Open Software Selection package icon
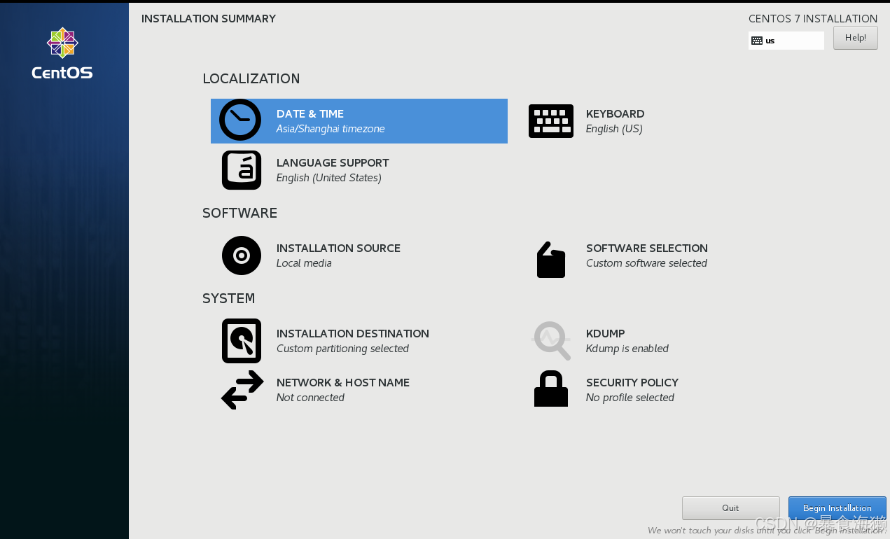This screenshot has width=890, height=539. [551, 260]
